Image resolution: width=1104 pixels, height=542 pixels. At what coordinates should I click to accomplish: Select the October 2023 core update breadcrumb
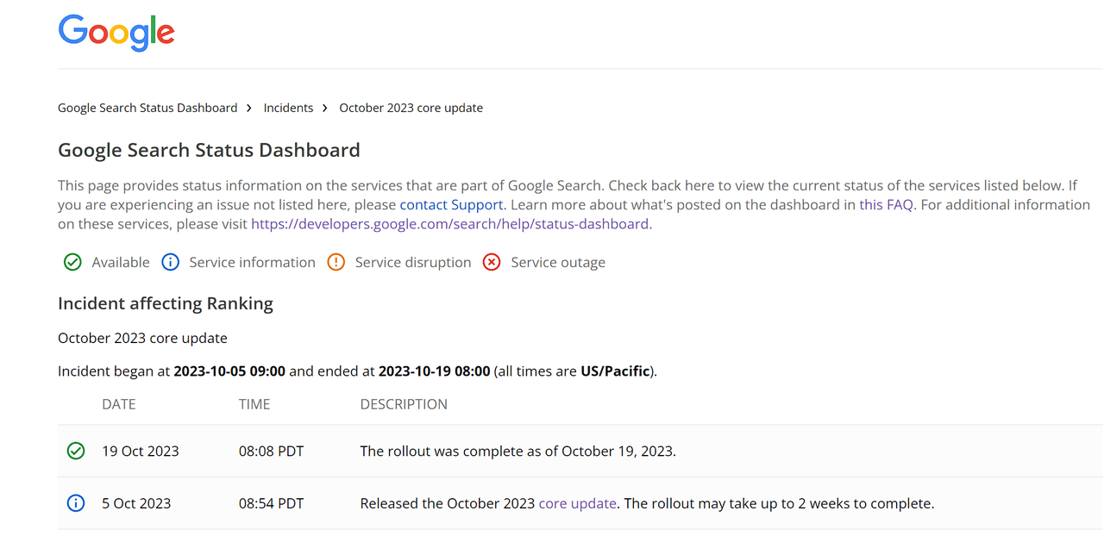(x=411, y=108)
